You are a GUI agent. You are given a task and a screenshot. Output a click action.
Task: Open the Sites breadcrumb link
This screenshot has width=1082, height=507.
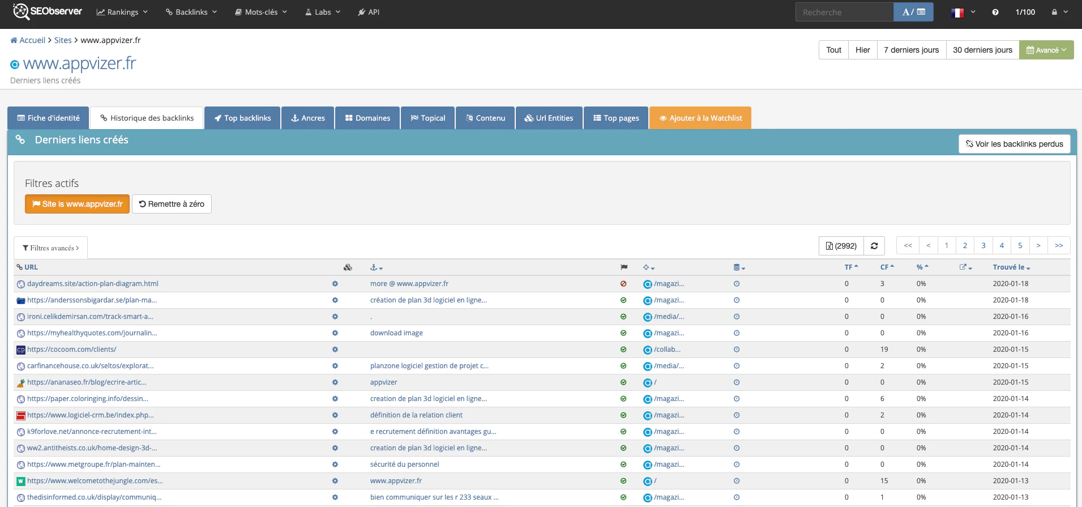point(63,40)
